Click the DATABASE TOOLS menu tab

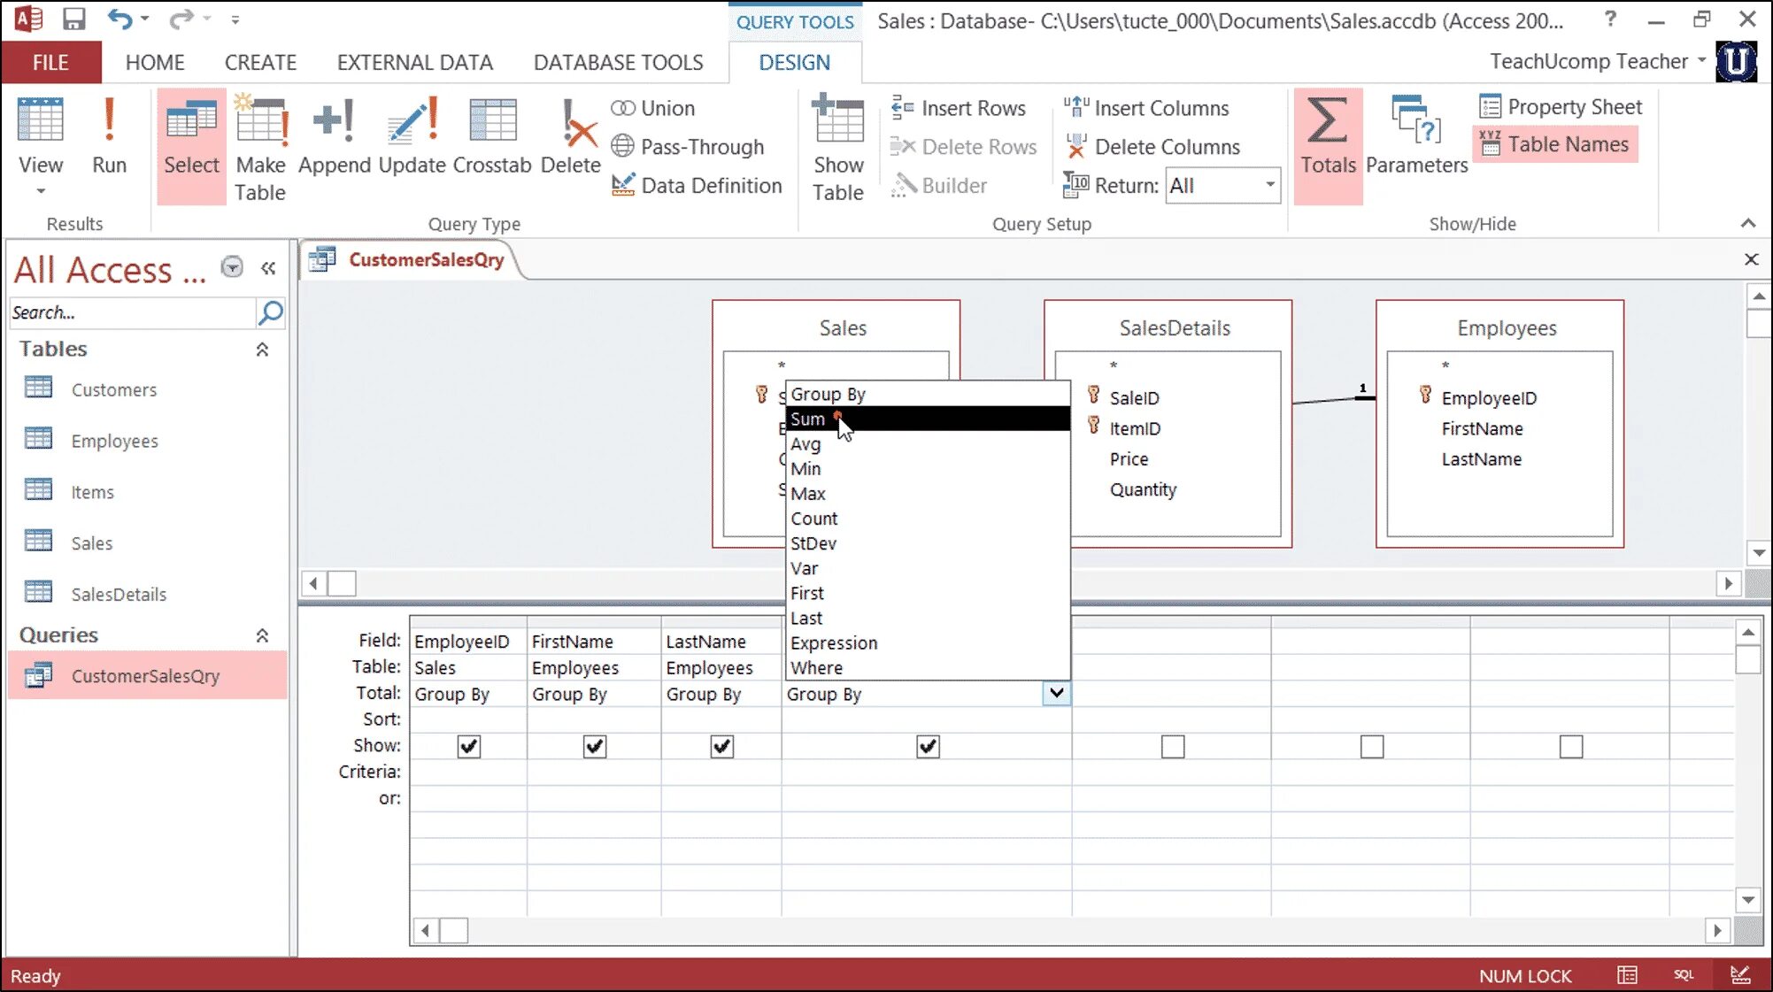(619, 62)
